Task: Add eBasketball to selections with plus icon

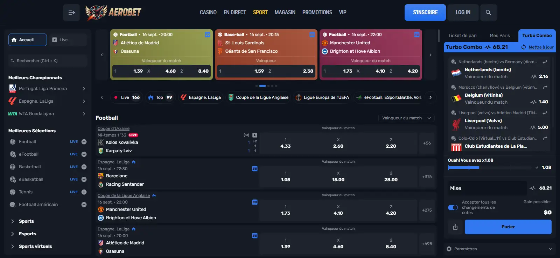Action: point(84,179)
